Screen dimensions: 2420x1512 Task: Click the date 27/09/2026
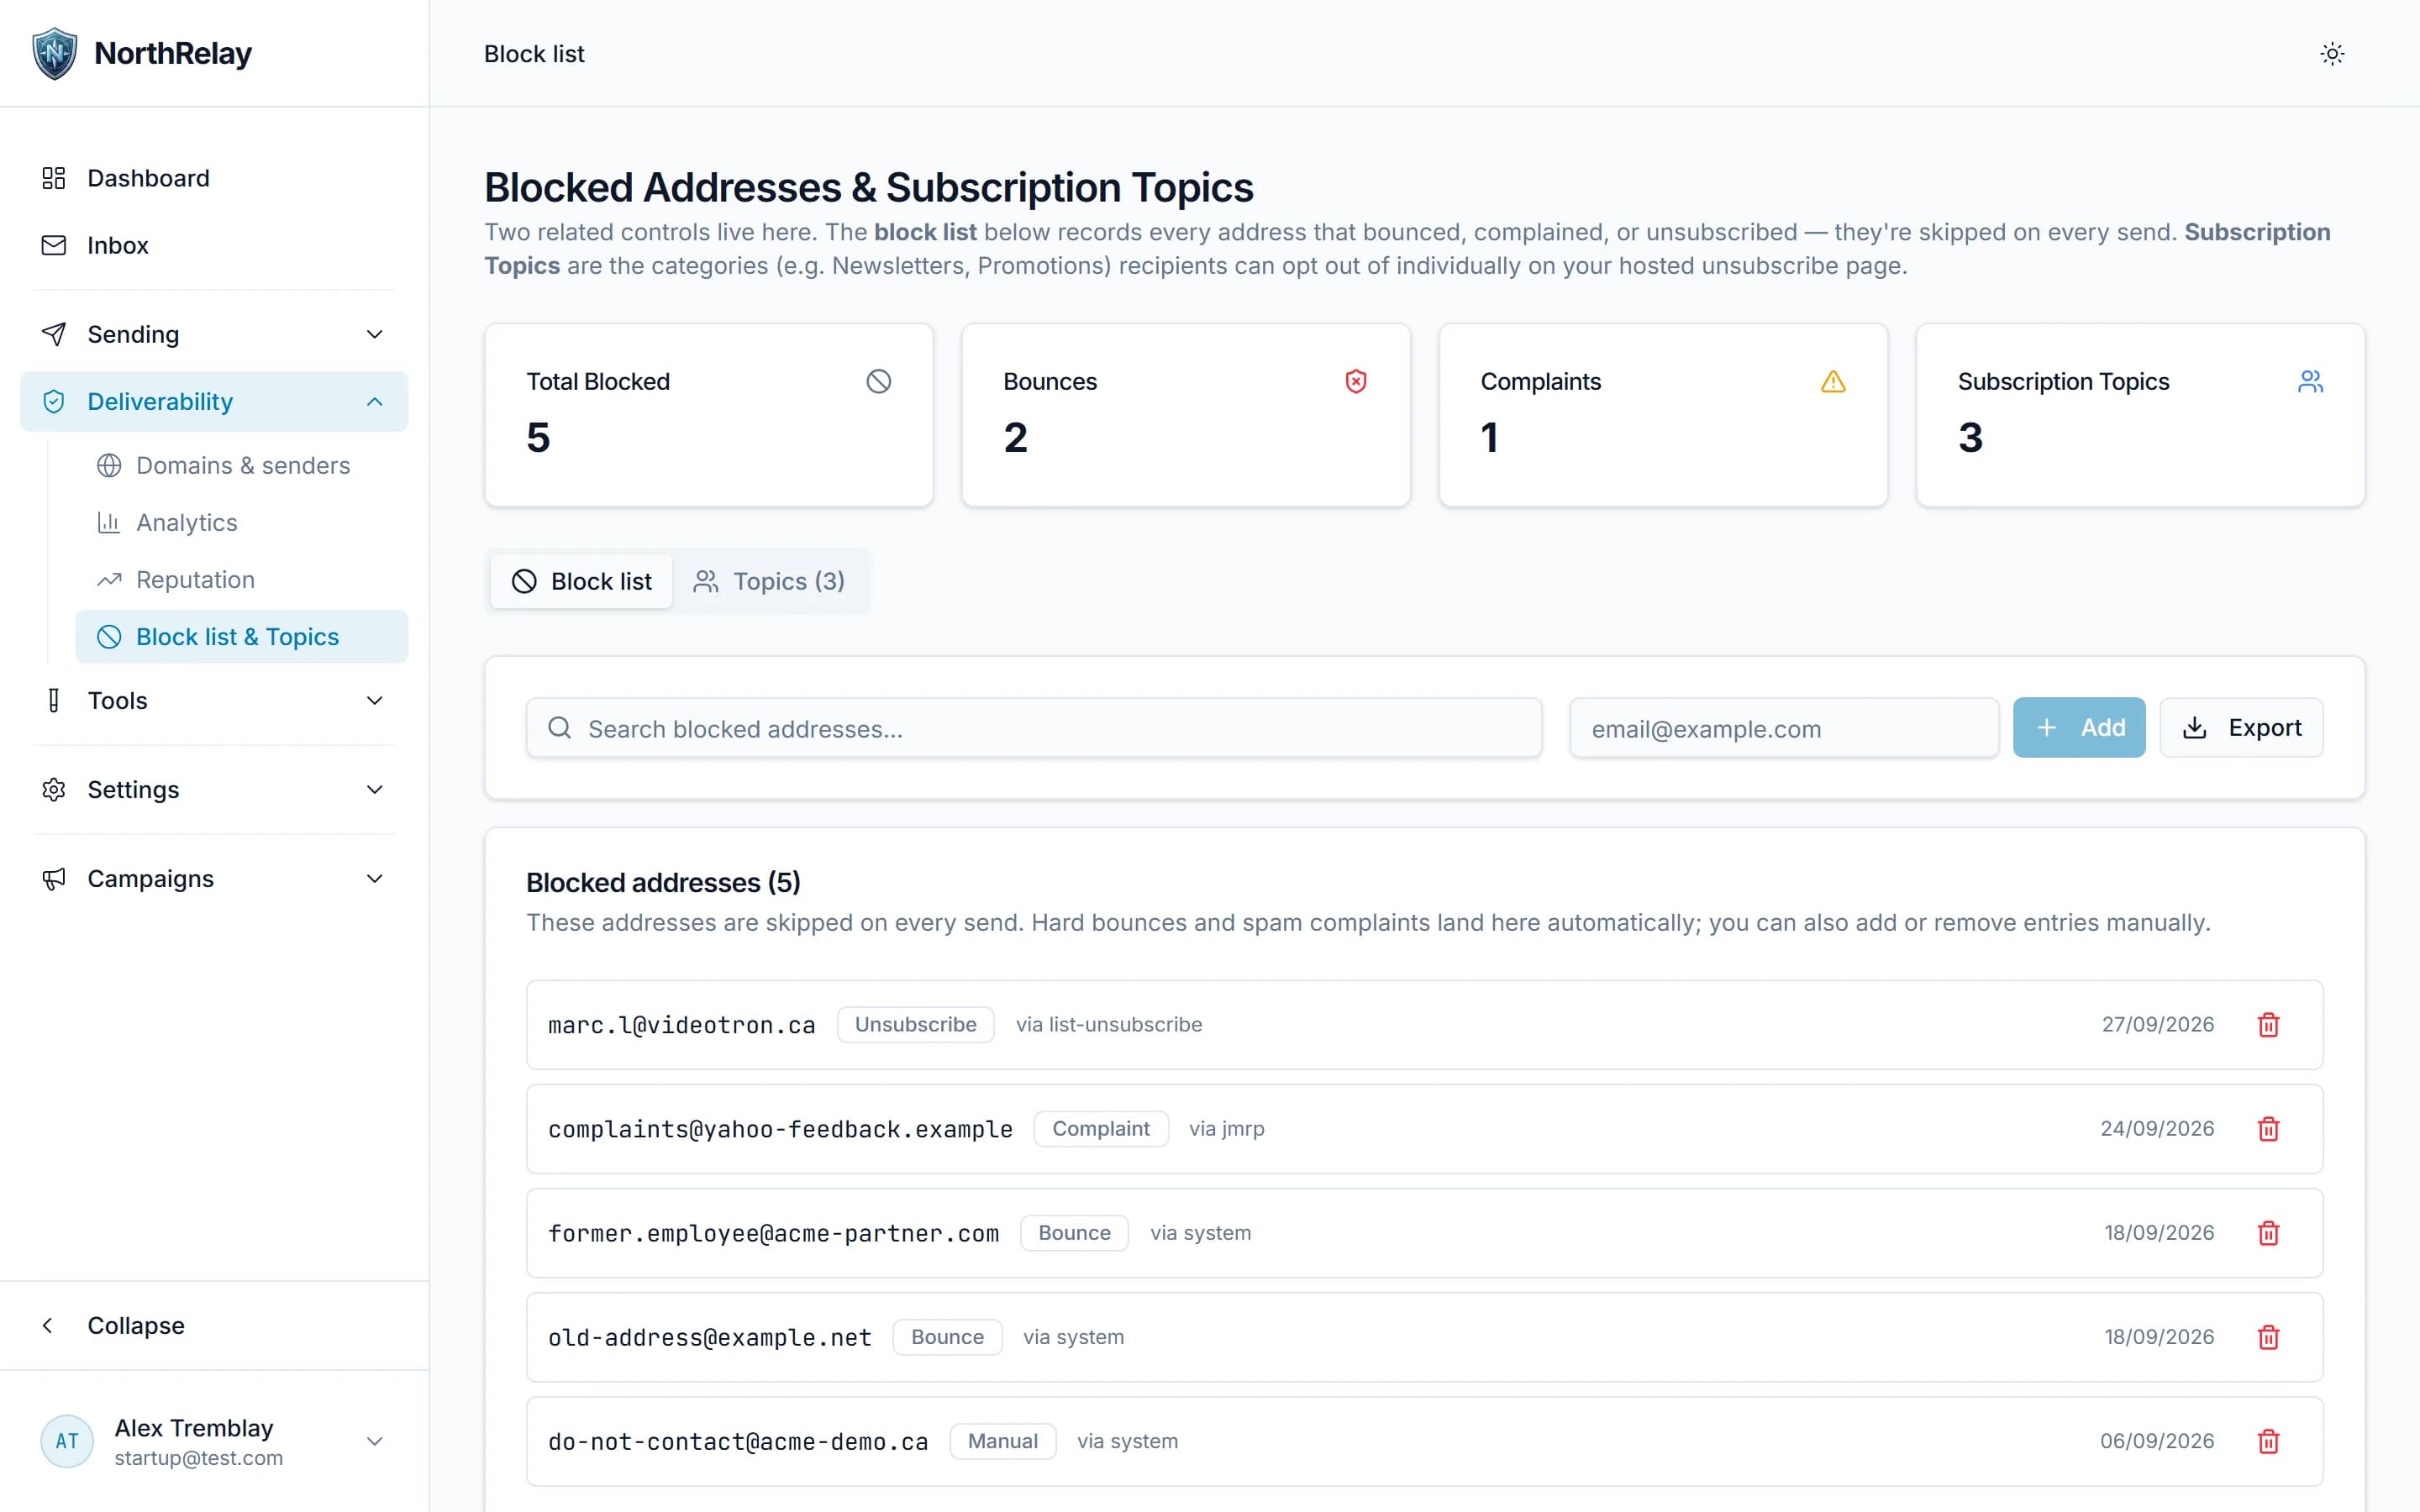pyautogui.click(x=2157, y=1025)
